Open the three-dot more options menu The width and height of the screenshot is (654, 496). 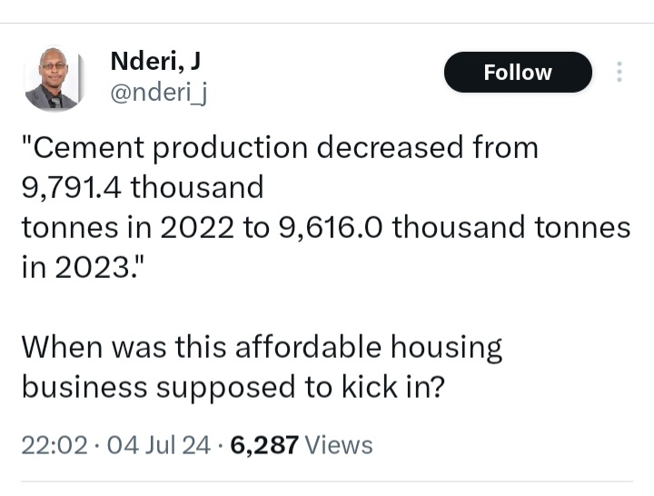(x=619, y=73)
